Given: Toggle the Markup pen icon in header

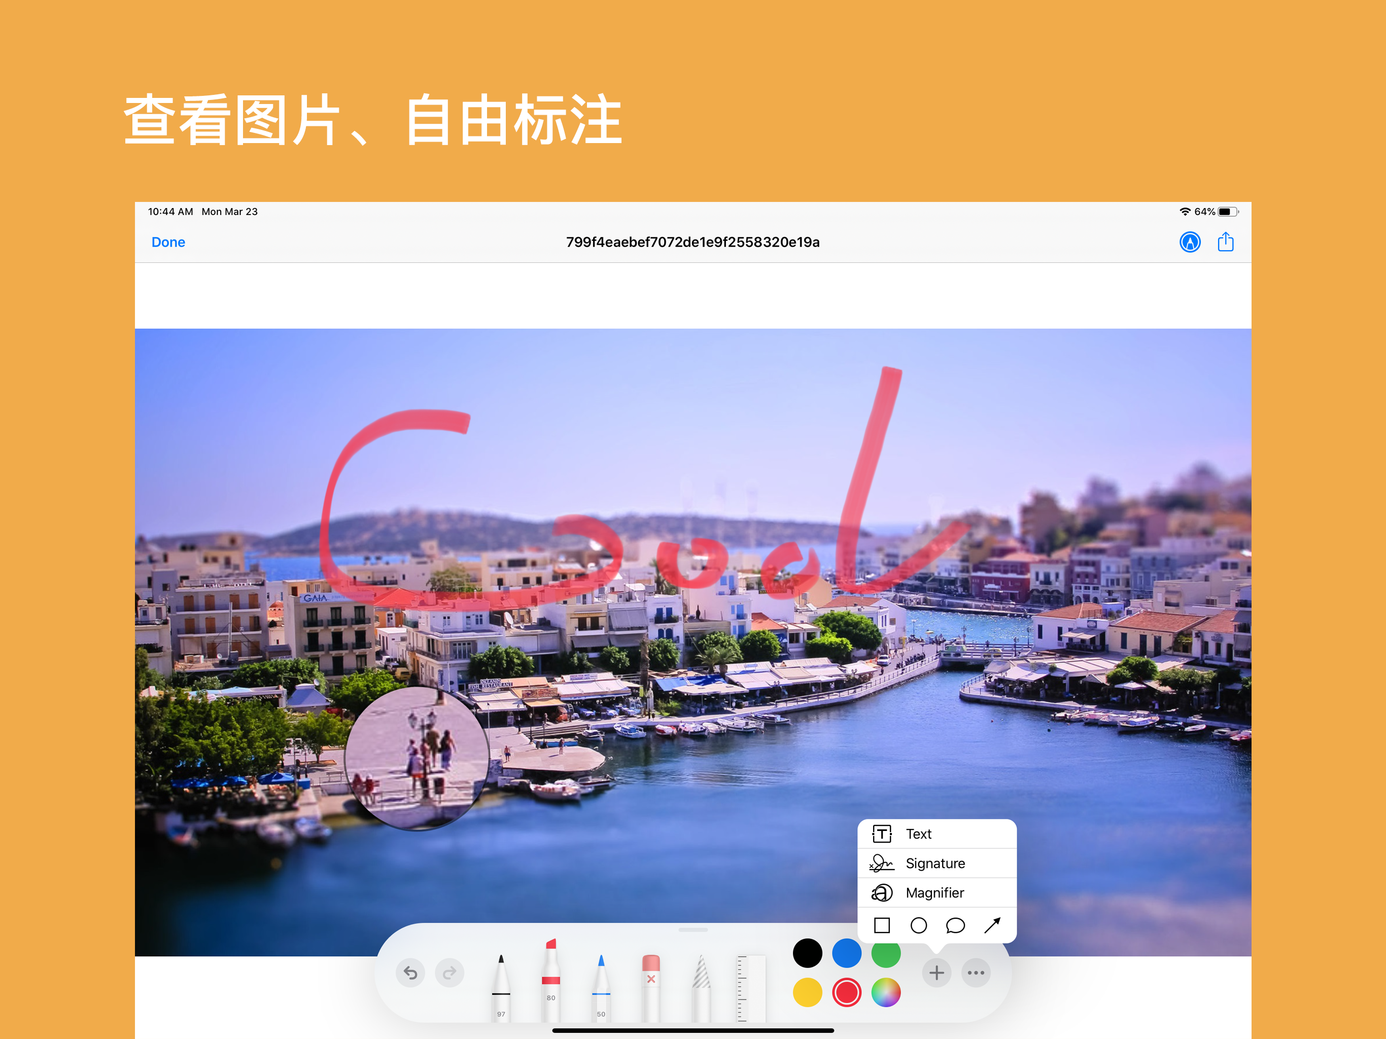Looking at the screenshot, I should [x=1189, y=242].
